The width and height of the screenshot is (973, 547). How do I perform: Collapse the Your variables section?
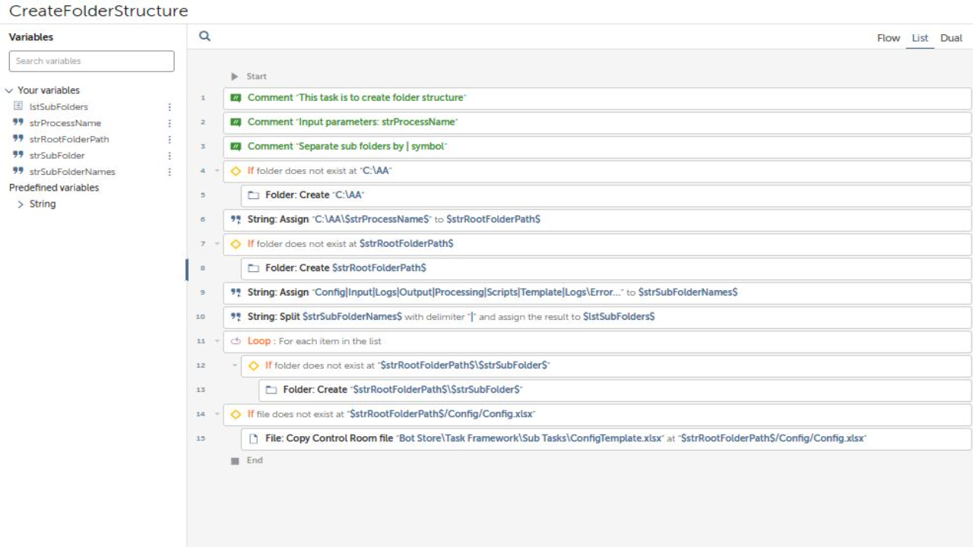point(9,90)
